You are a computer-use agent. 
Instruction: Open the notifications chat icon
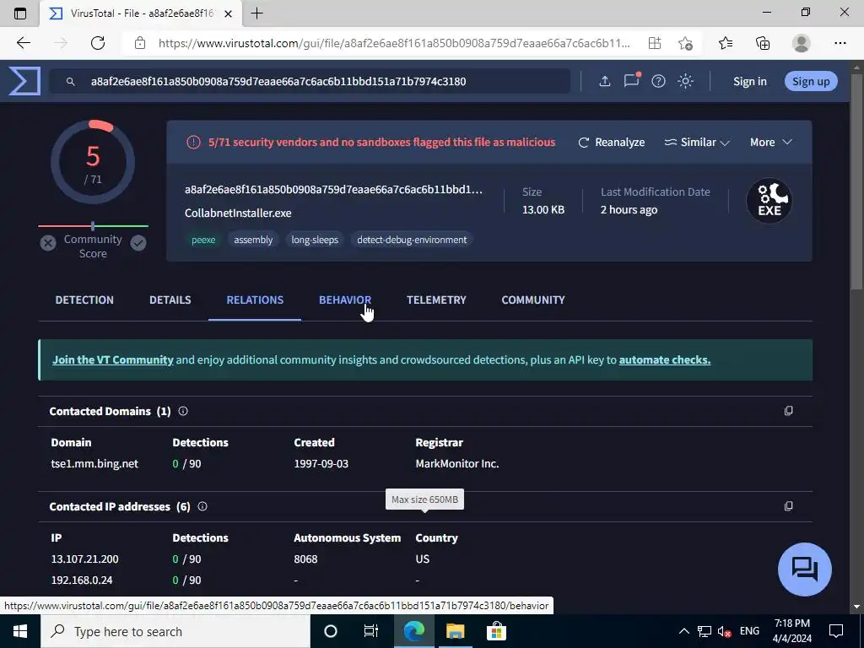click(631, 80)
